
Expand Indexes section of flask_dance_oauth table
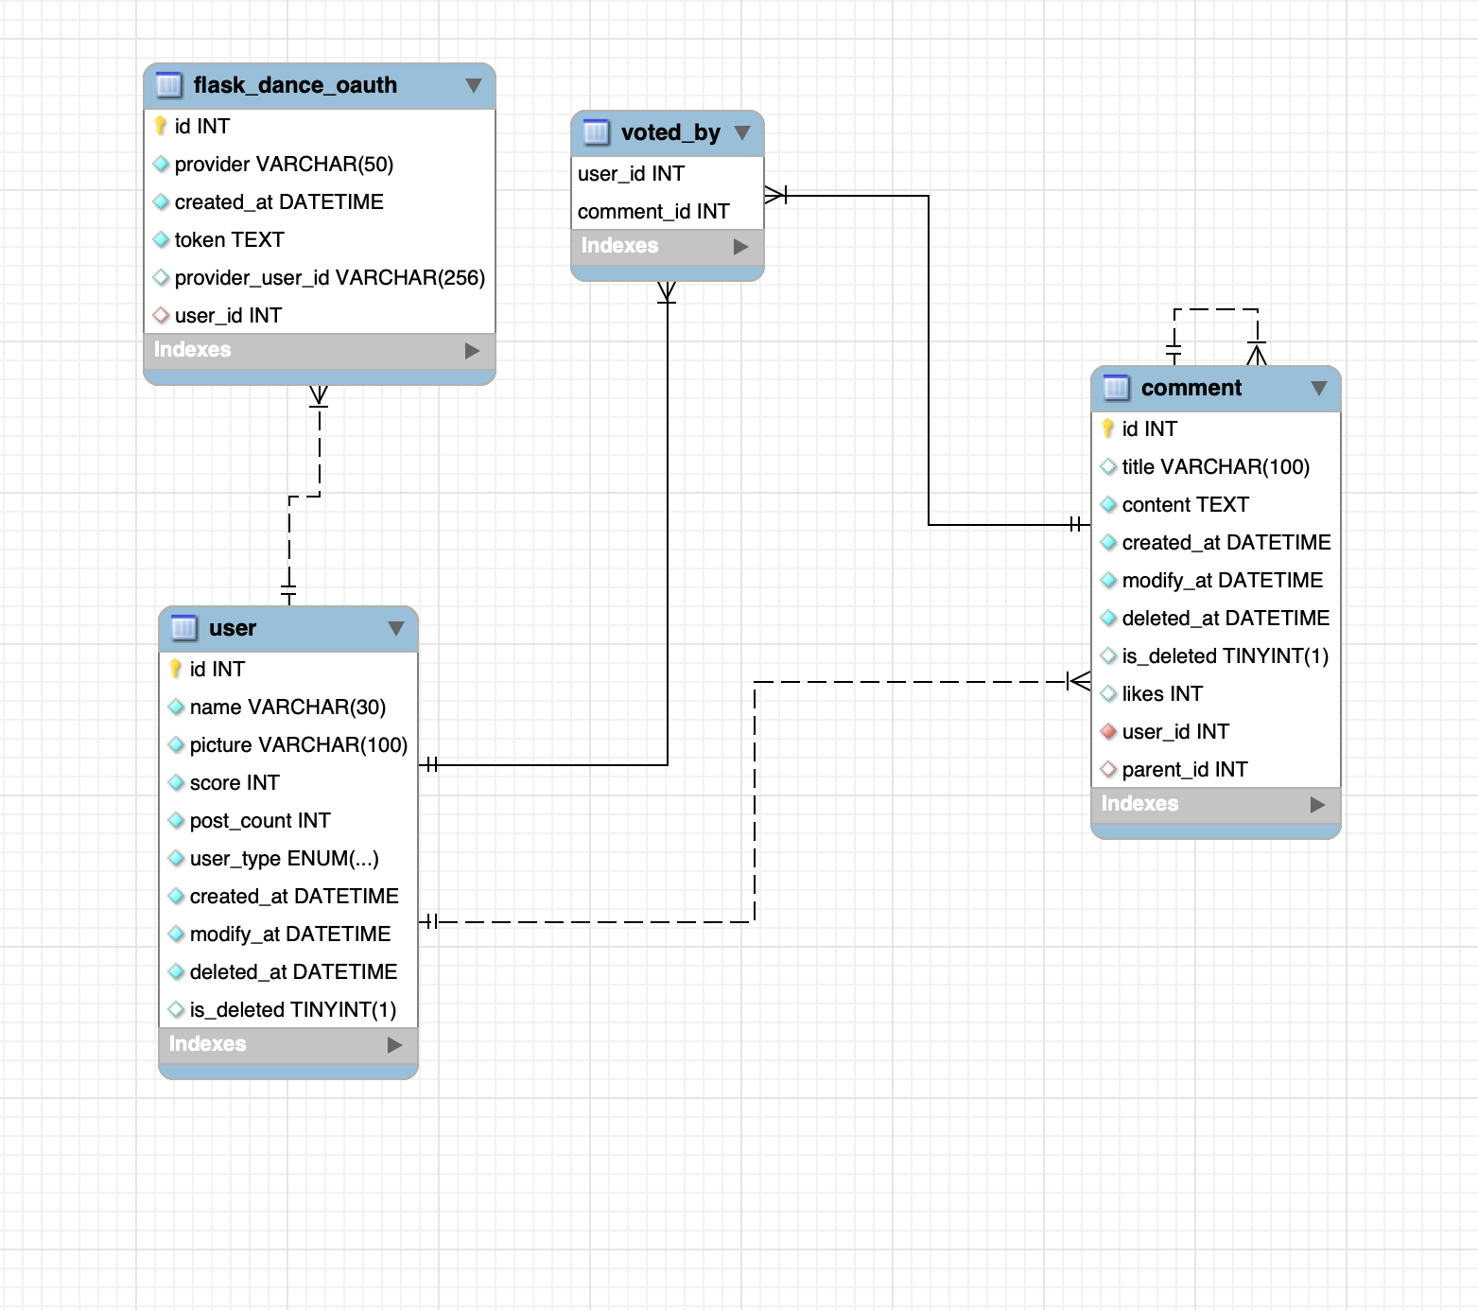(x=473, y=351)
